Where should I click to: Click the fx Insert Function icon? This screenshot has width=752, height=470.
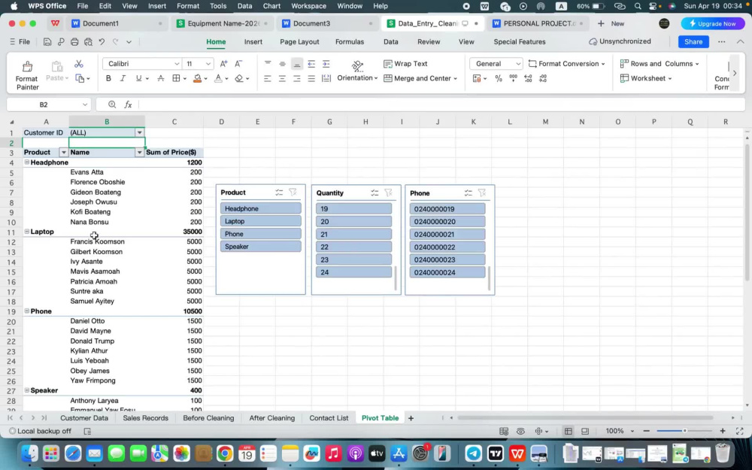[x=128, y=105]
